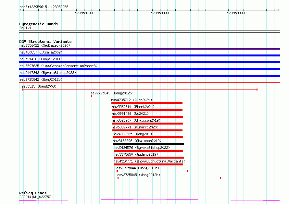Screen dimensions: 289x204
Task: Click the 123959800 ruler position label
Action: [x=160, y=13]
